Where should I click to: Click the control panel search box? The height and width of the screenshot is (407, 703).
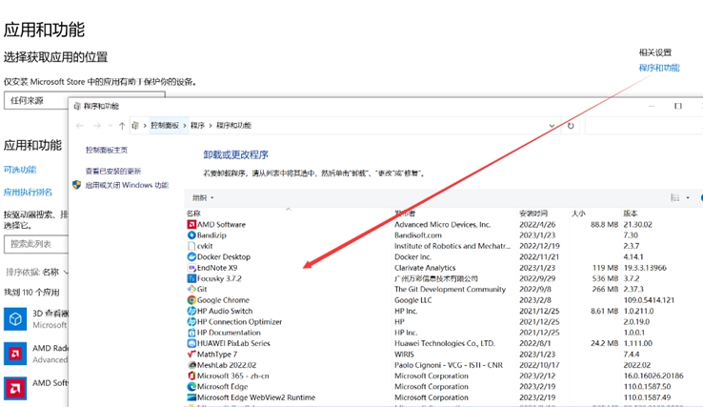coord(644,126)
